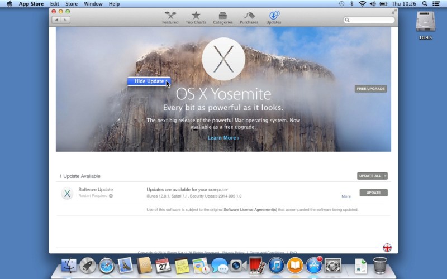Open the Window menu
Image resolution: width=447 pixels, height=279 pixels.
pyautogui.click(x=93, y=4)
